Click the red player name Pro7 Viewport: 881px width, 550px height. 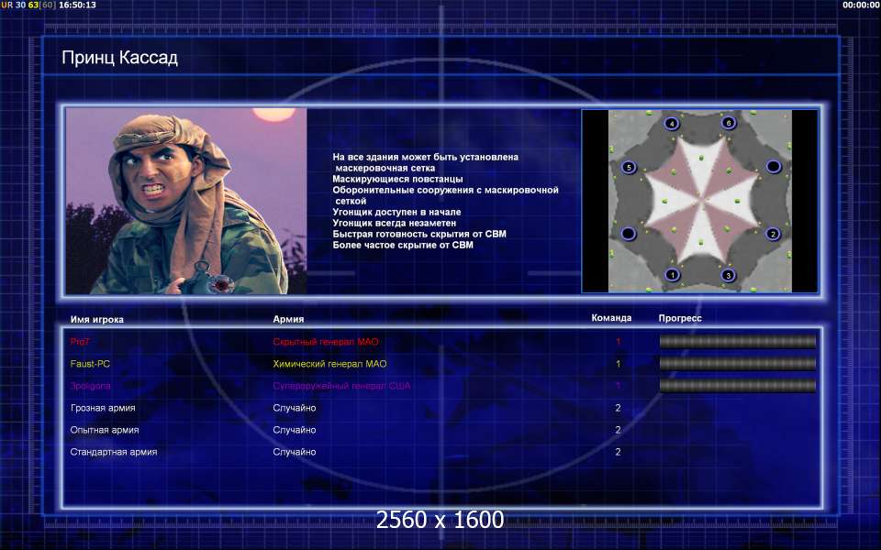coord(80,342)
